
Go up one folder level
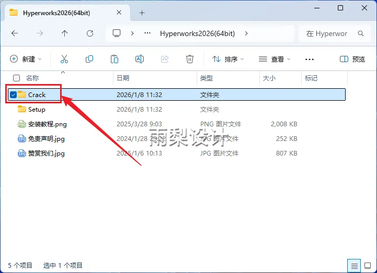(x=64, y=33)
